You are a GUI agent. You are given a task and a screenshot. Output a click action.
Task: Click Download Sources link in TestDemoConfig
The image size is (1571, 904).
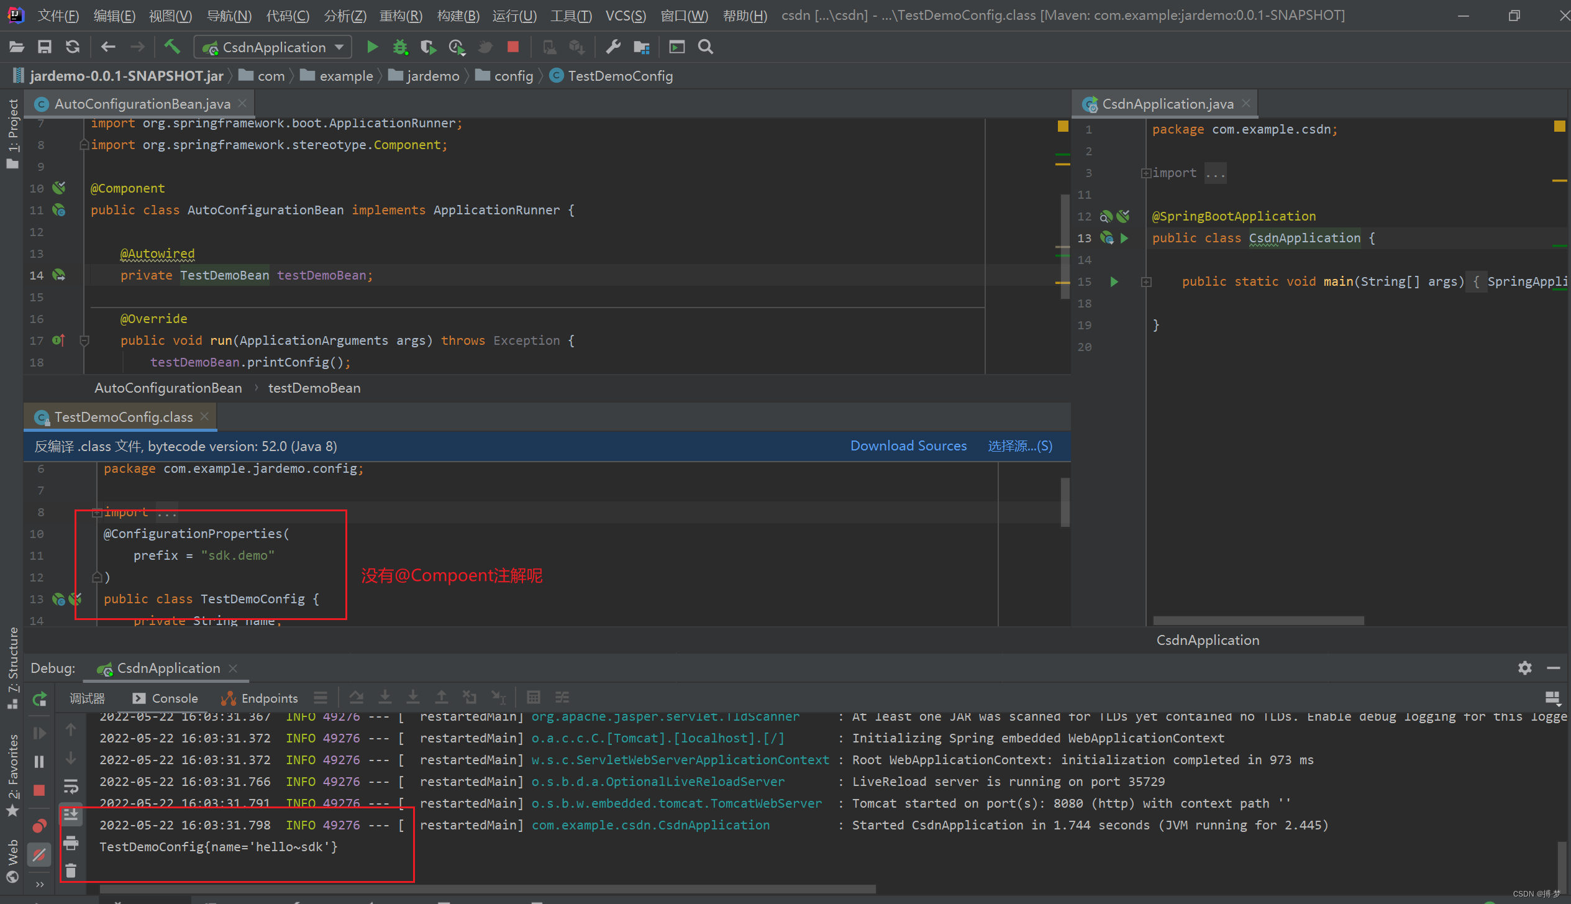(x=908, y=445)
